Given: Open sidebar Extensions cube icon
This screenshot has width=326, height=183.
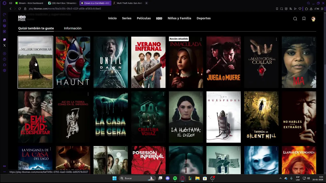Looking at the screenshot, I should coord(4,65).
